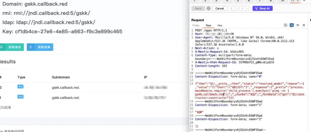Open the forward history dropdown arrow

tap(247, 9)
